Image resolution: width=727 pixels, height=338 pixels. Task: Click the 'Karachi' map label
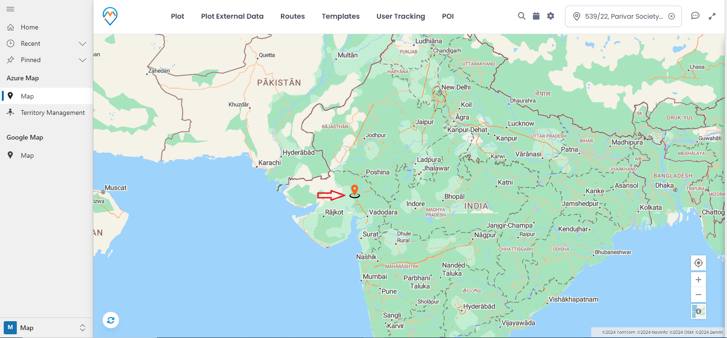(x=270, y=163)
